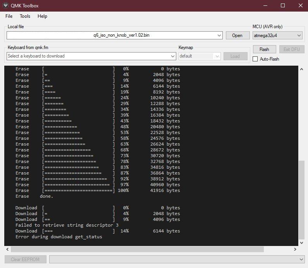Click the Download 14% 6144 bytes line
The image size is (308, 268).
click(x=98, y=231)
